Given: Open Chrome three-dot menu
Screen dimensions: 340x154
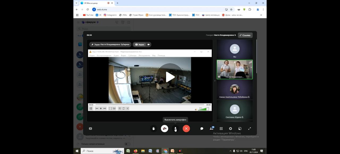Looking at the screenshot, I should [263, 9].
